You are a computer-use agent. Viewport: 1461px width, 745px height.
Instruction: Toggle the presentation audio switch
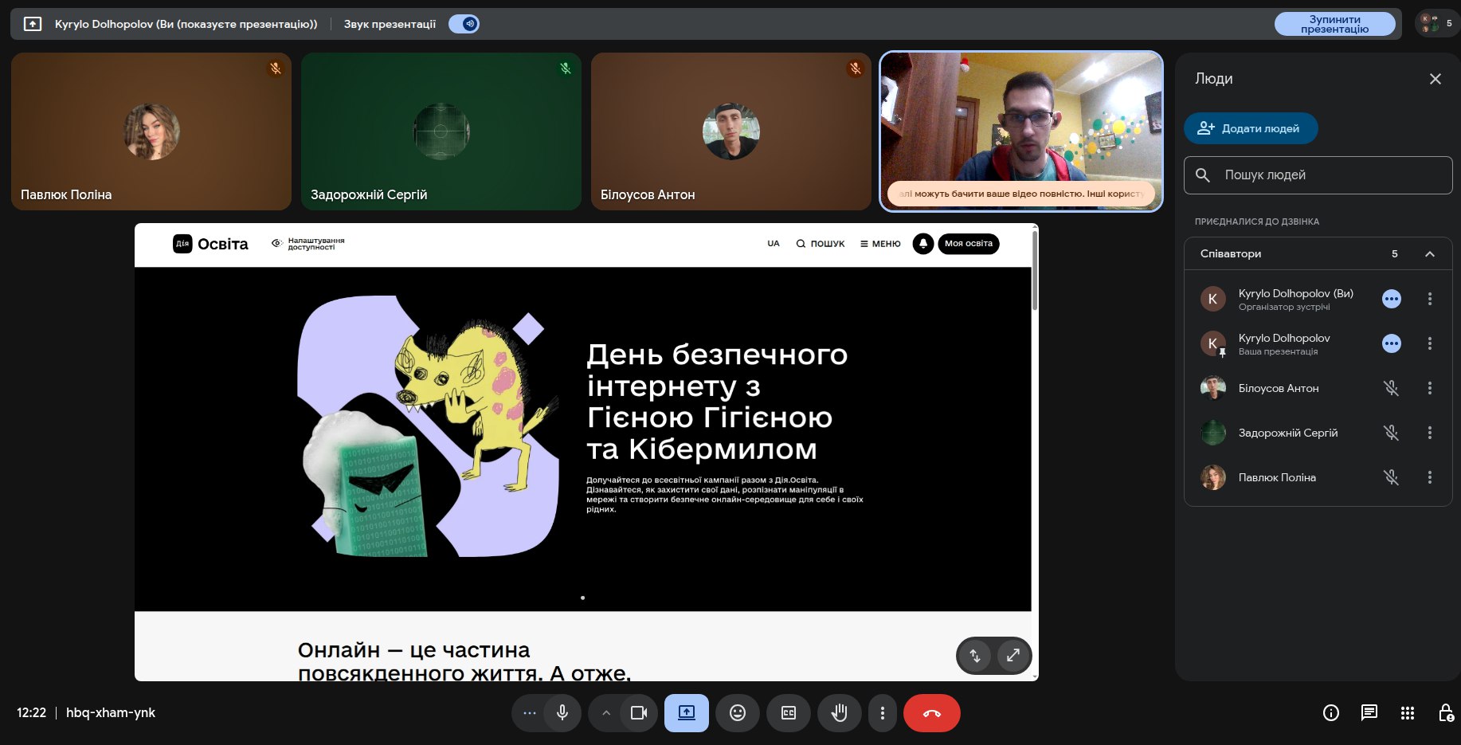click(464, 24)
